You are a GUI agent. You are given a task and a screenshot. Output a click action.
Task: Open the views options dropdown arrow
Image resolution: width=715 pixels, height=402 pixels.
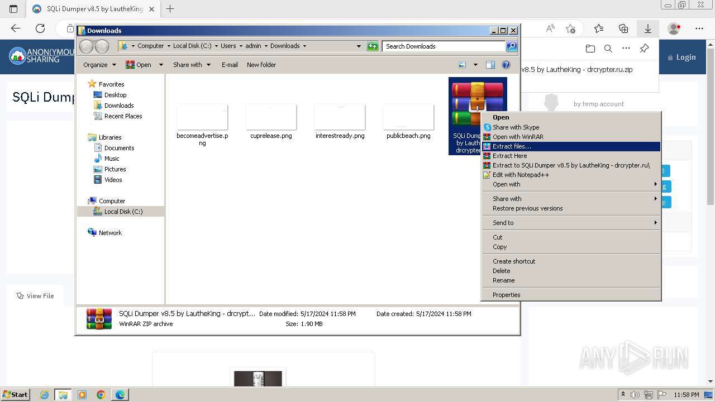point(475,65)
